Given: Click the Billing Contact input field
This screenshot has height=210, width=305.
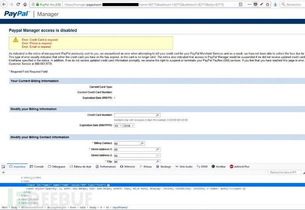Looking at the screenshot, I should pyautogui.click(x=130, y=144).
